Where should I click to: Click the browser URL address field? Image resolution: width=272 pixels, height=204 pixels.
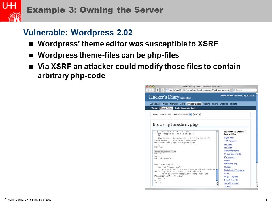pos(198,90)
